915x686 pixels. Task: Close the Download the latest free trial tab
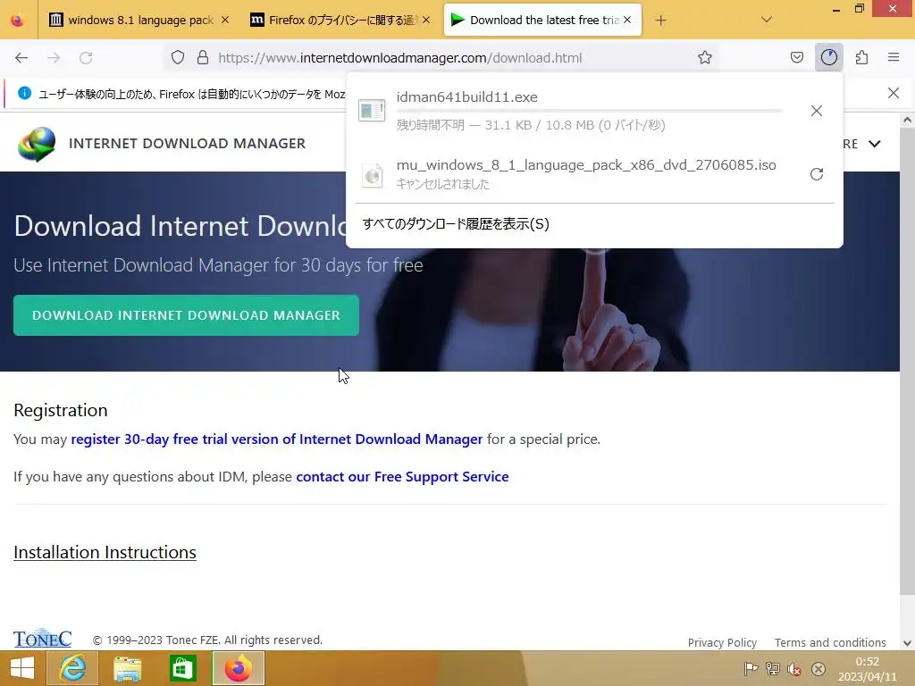(x=627, y=20)
